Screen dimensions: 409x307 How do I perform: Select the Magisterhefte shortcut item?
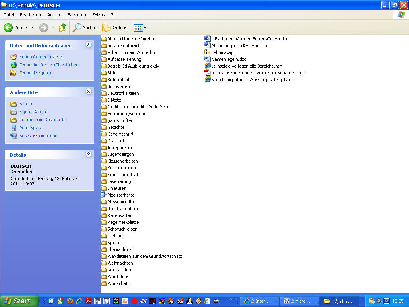121,195
